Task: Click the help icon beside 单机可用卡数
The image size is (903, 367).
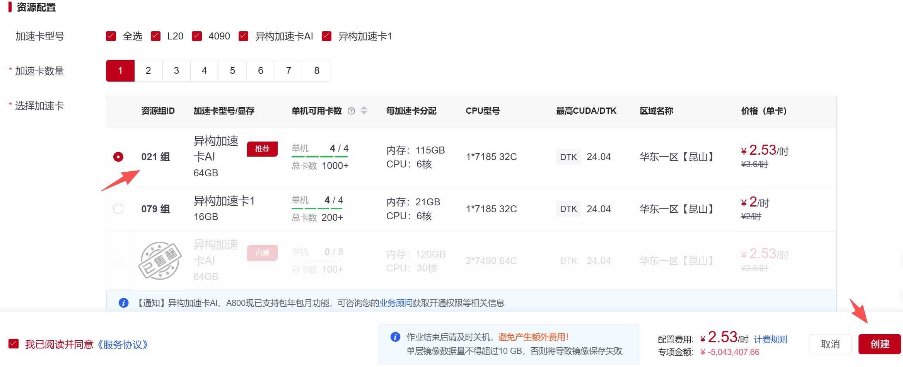Action: 351,111
